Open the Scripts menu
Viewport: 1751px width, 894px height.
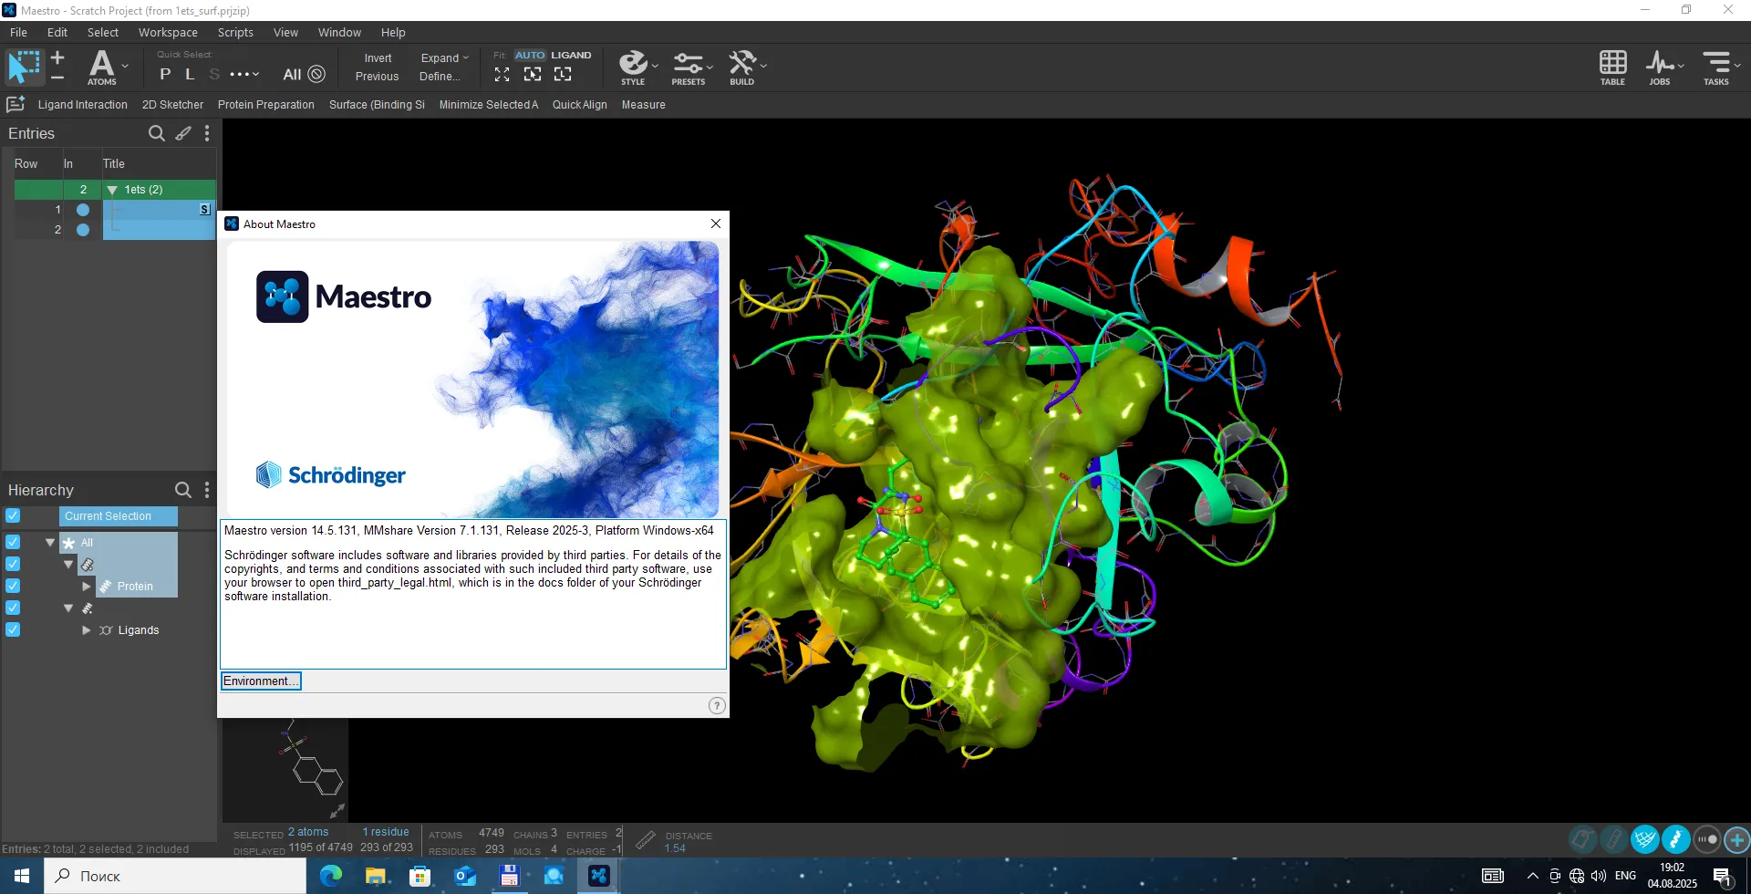[235, 32]
